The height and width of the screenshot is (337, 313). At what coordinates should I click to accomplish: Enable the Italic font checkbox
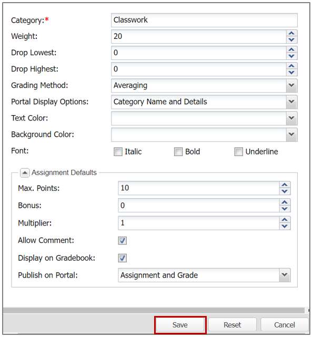118,151
